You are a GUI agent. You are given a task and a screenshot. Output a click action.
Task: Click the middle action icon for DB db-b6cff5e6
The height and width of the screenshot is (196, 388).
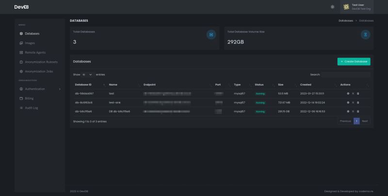tap(353, 112)
